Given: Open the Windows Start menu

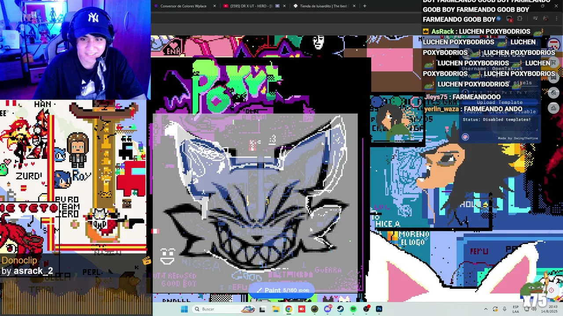Looking at the screenshot, I should tap(184, 309).
